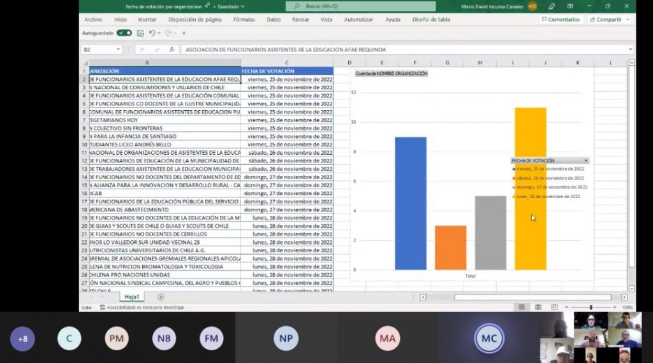Expand the Name Box dropdown arrow
Viewport: 653px width, 363px height.
(x=118, y=50)
